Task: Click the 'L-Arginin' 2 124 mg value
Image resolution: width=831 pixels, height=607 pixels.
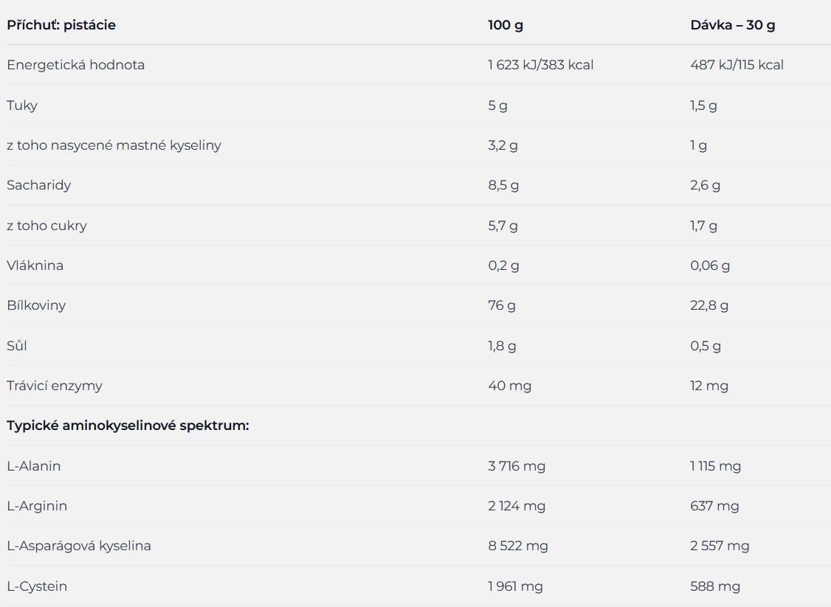Action: coord(517,506)
